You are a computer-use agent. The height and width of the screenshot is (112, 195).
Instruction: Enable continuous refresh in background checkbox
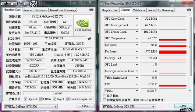point(105,100)
